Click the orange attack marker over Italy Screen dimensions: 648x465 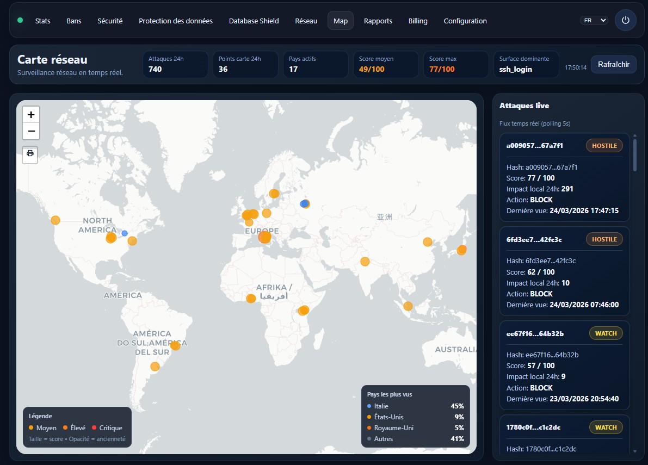(x=264, y=237)
